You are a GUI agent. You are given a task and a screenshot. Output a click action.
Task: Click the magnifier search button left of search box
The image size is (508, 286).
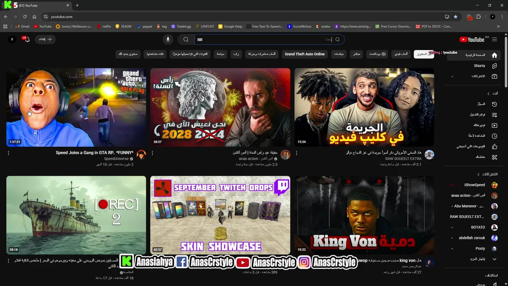[x=186, y=39]
